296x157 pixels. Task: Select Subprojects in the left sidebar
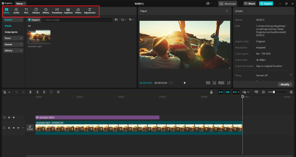tap(11, 32)
